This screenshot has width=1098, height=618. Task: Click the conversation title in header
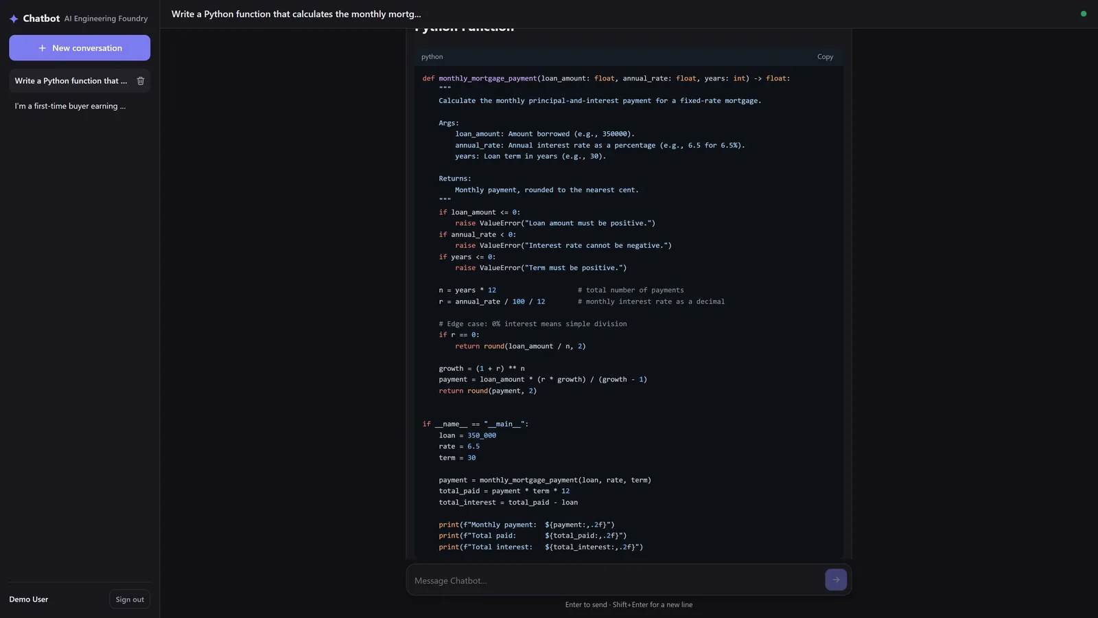[296, 14]
